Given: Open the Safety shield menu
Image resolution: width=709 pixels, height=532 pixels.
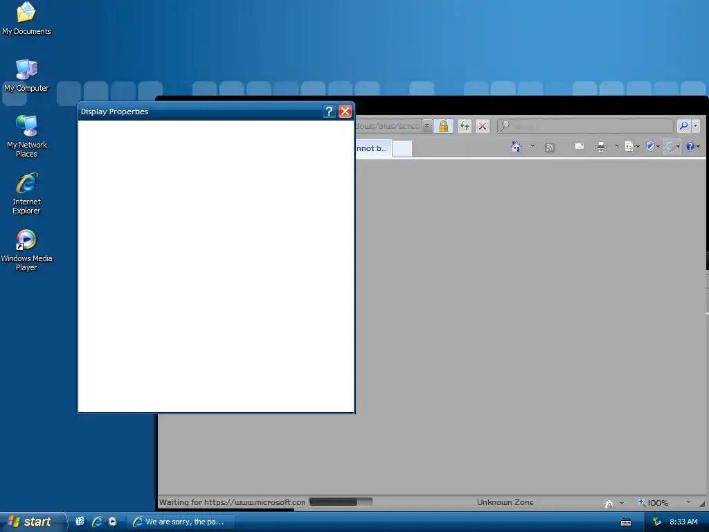Looking at the screenshot, I should (652, 146).
